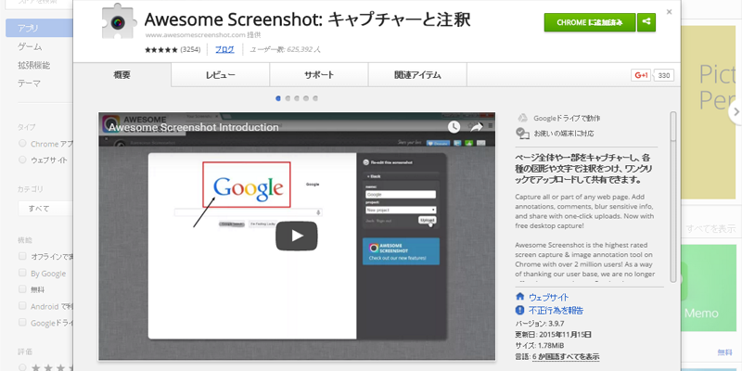This screenshot has height=371, width=742.
Task: Click the Awesome Screenshot puzzle-piece extension icon
Action: tap(119, 21)
